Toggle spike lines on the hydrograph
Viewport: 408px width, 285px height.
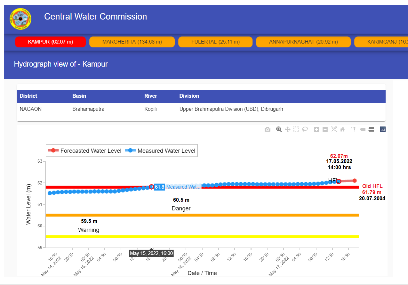point(353,129)
